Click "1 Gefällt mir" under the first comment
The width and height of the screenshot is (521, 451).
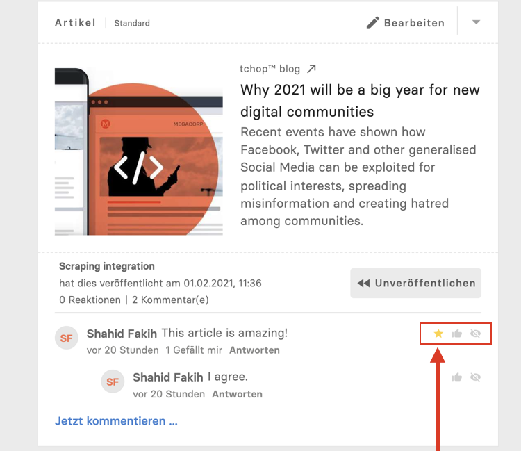tap(194, 350)
